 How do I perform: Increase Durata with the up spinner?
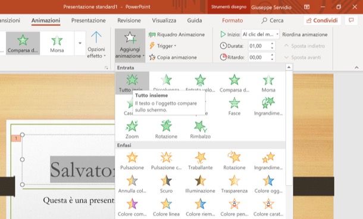[273, 43]
